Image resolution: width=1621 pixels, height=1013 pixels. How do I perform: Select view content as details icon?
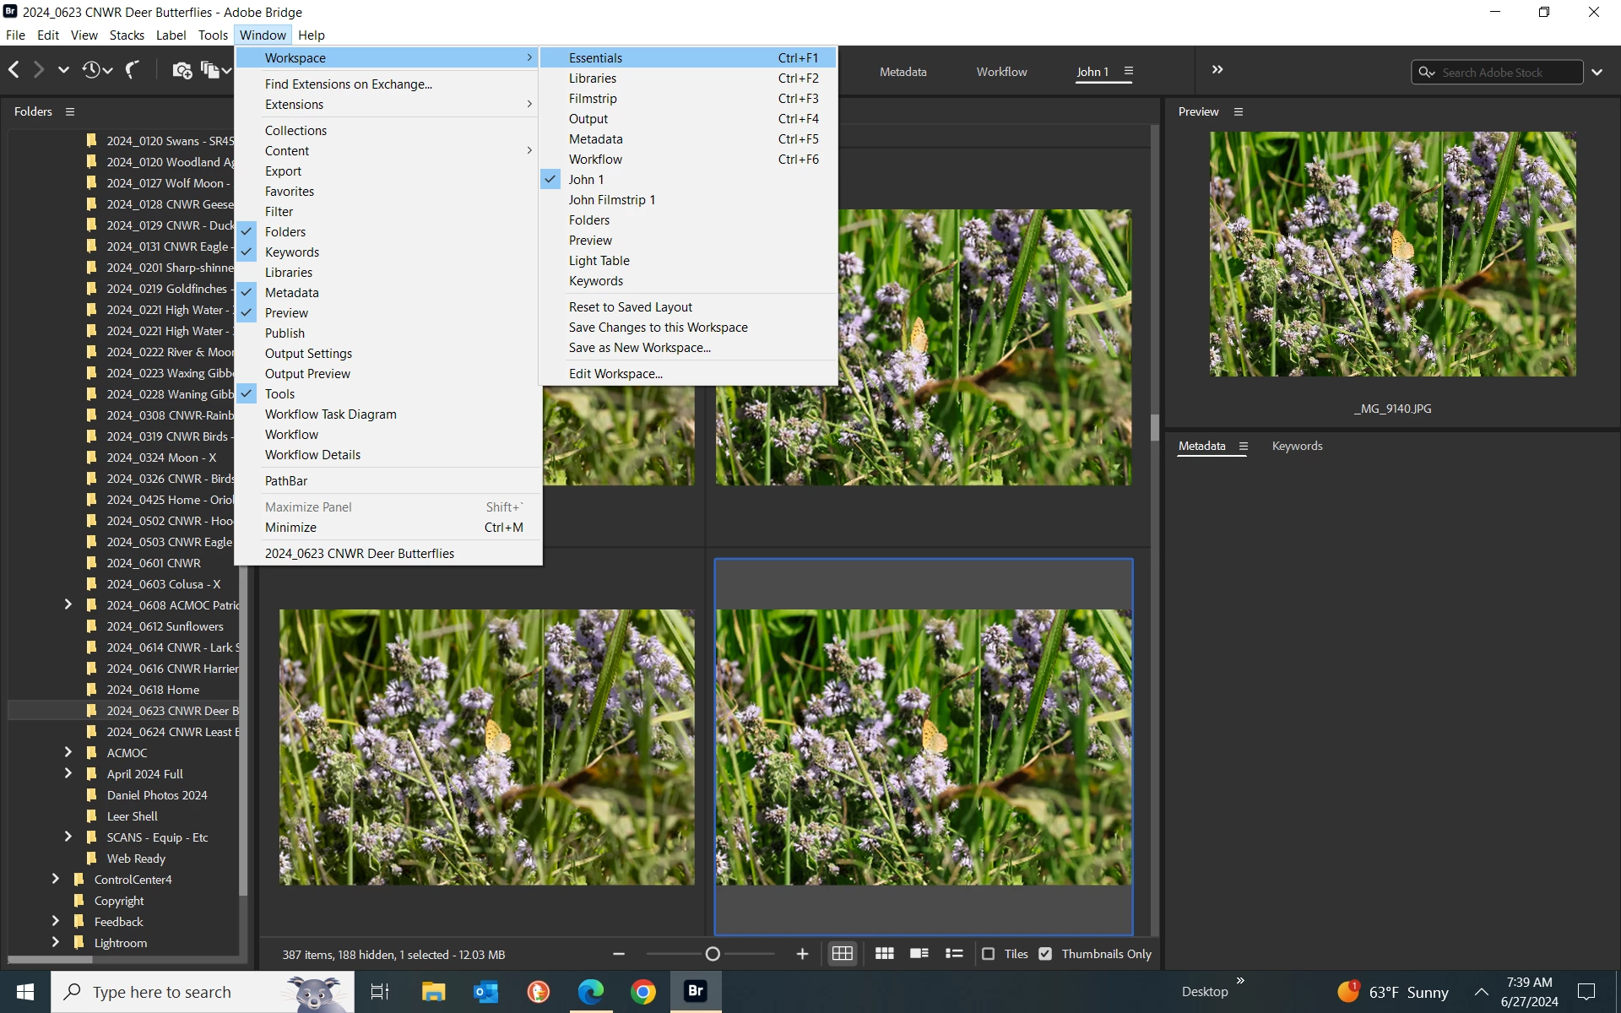919,954
